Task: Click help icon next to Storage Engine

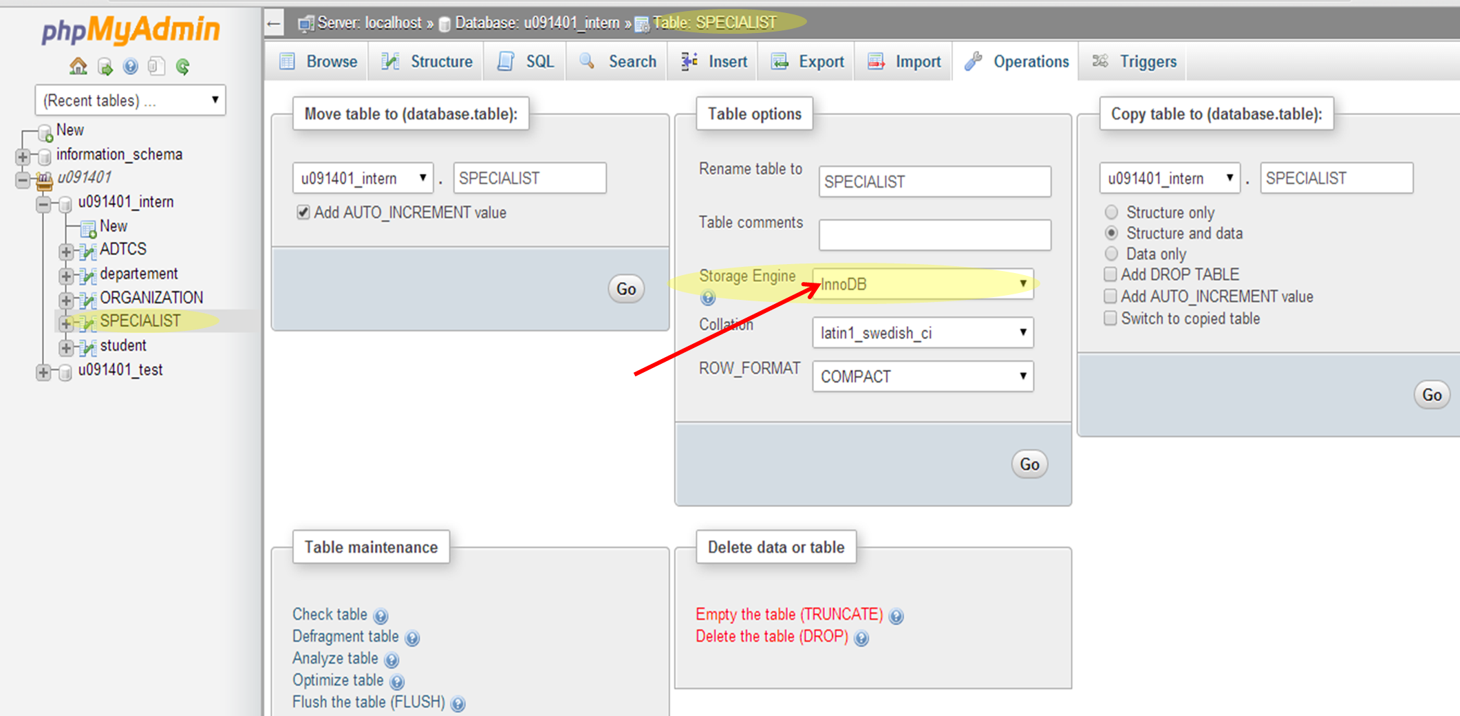Action: coord(707,298)
